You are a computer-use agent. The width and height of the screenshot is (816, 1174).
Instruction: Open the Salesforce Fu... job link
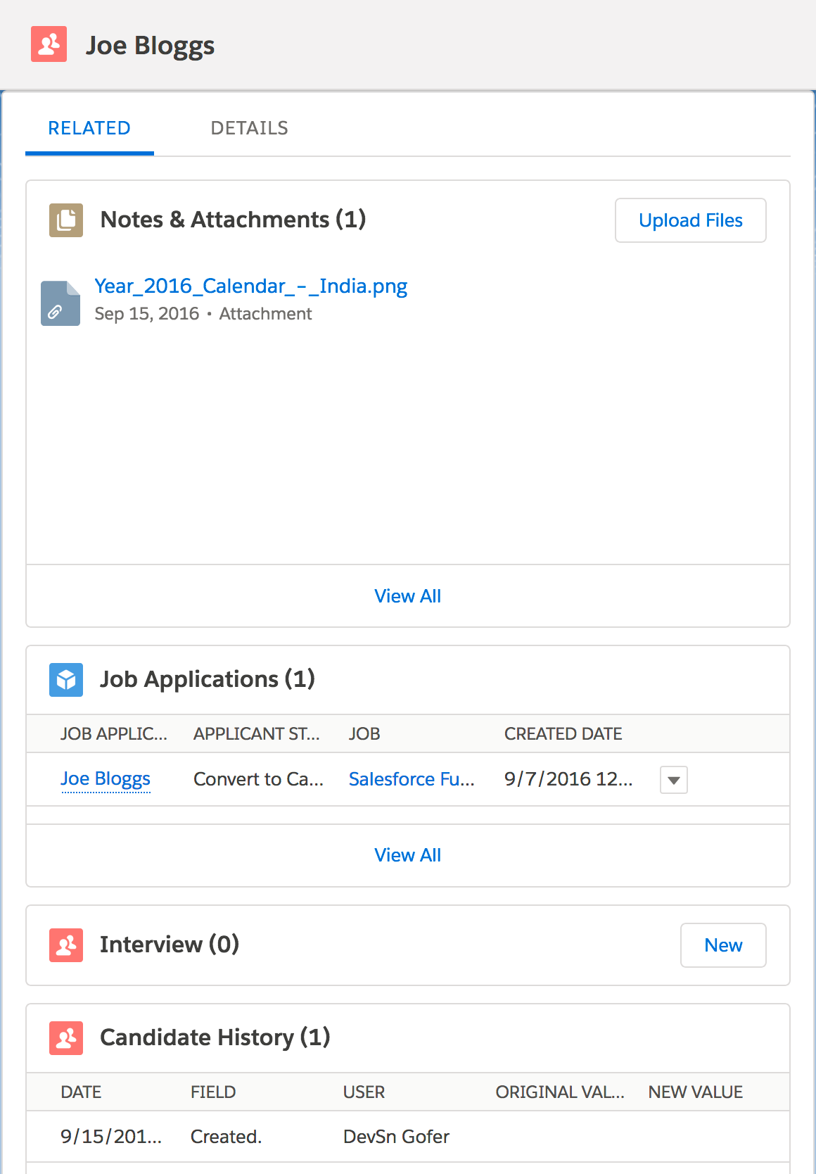click(x=412, y=779)
